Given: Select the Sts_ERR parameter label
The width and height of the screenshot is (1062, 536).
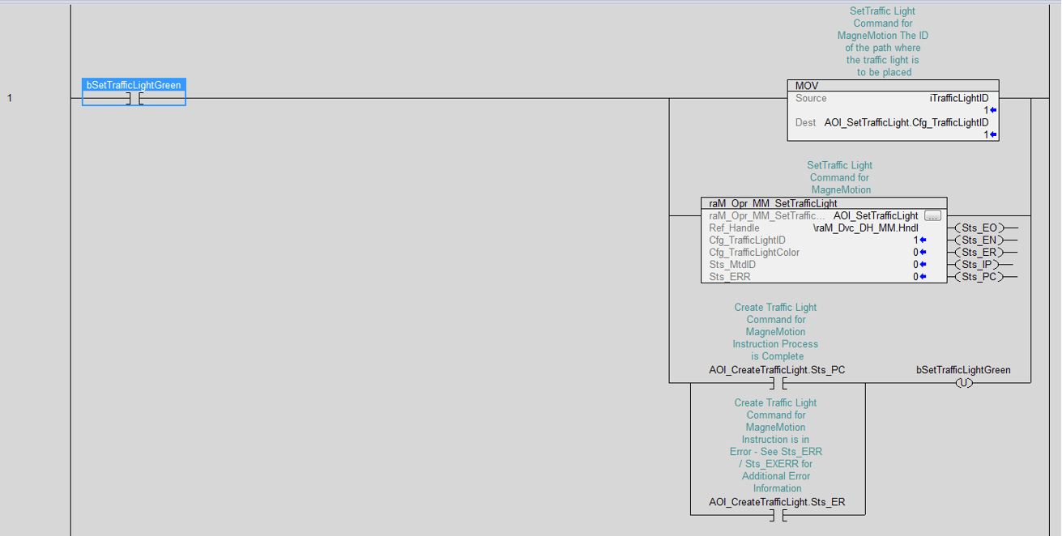Looking at the screenshot, I should pyautogui.click(x=729, y=276).
